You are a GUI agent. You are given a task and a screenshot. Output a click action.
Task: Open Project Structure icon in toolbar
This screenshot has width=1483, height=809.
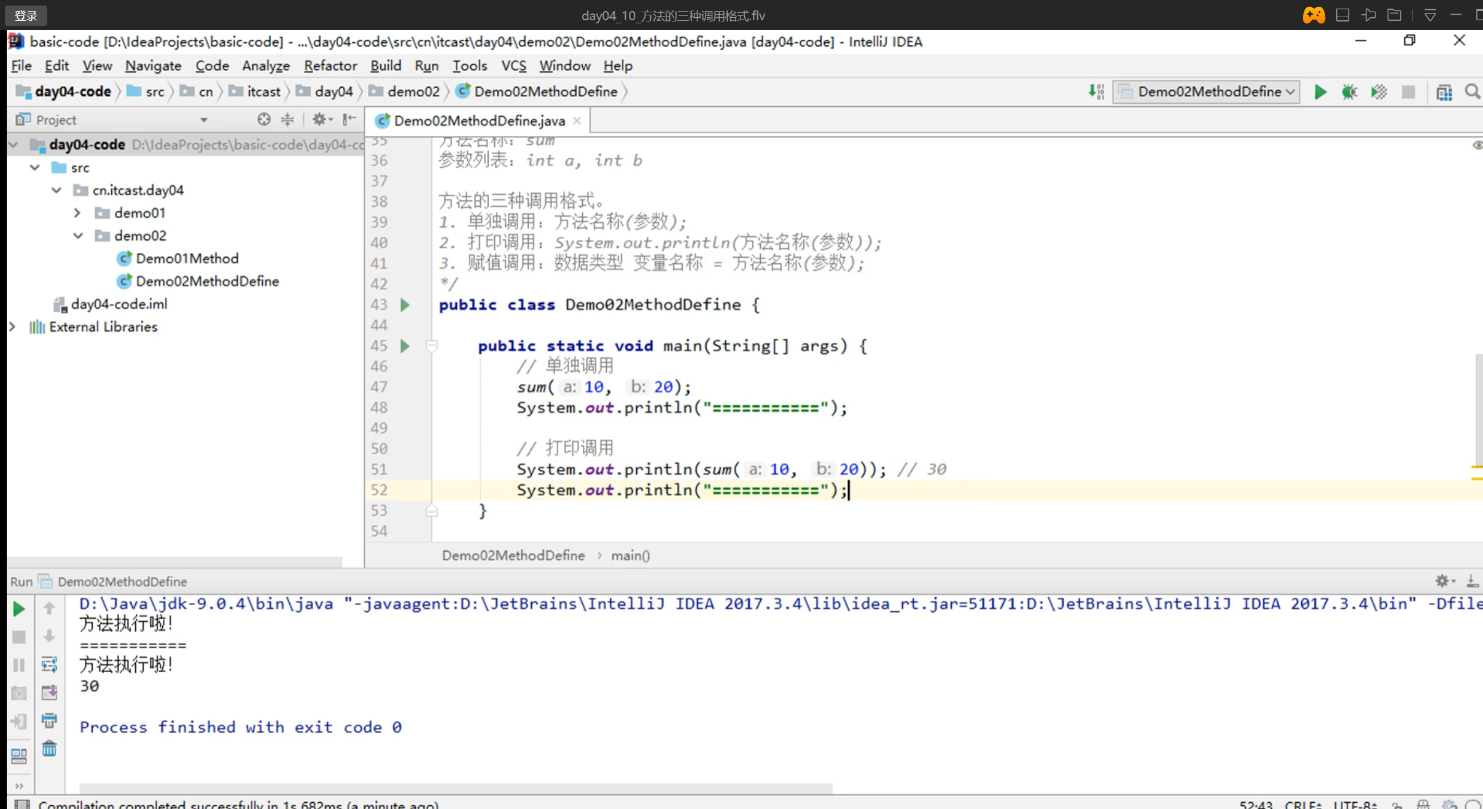[1444, 92]
